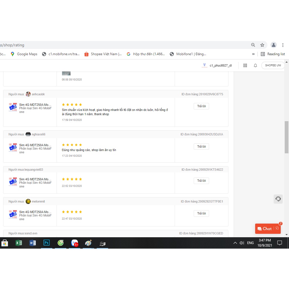Open the Google Maps bookmark
289x289 pixels.
(x=24, y=54)
